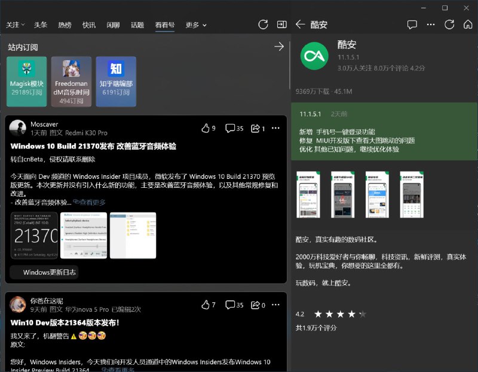Refresh the feed in the left window
The width and height of the screenshot is (478, 372).
coord(263,24)
